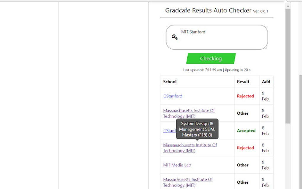Click the Result column header

242,81
